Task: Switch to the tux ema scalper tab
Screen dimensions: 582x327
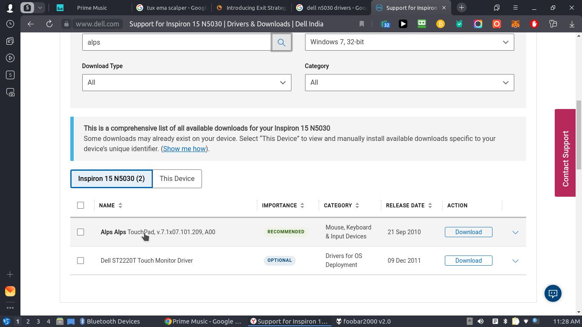Action: click(x=171, y=8)
